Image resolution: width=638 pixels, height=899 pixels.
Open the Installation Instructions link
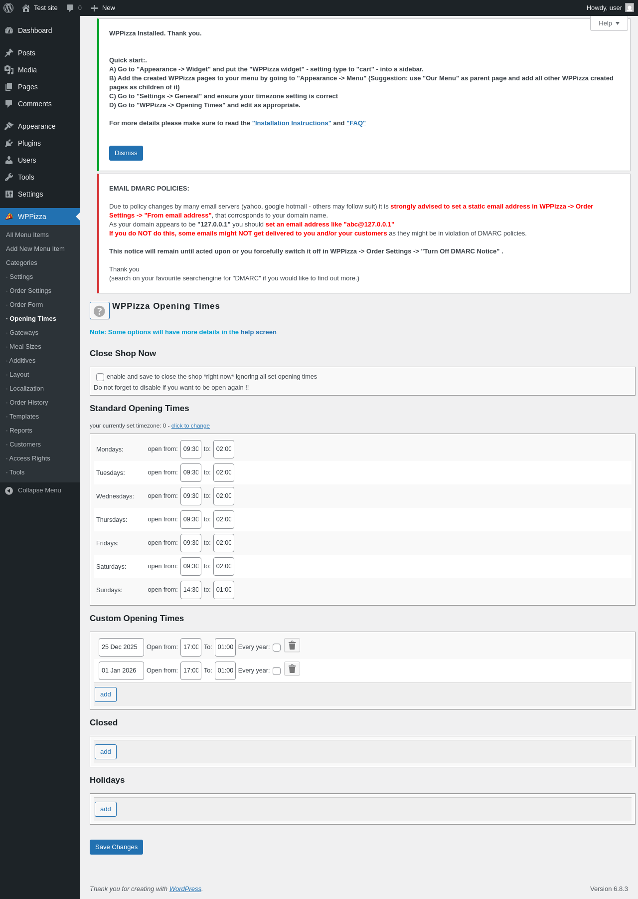[x=292, y=123]
